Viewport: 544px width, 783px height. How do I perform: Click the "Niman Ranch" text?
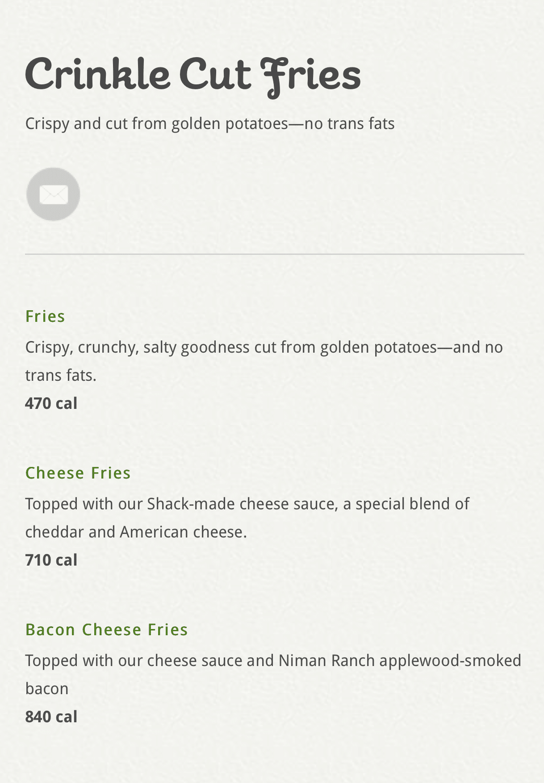[x=326, y=661]
